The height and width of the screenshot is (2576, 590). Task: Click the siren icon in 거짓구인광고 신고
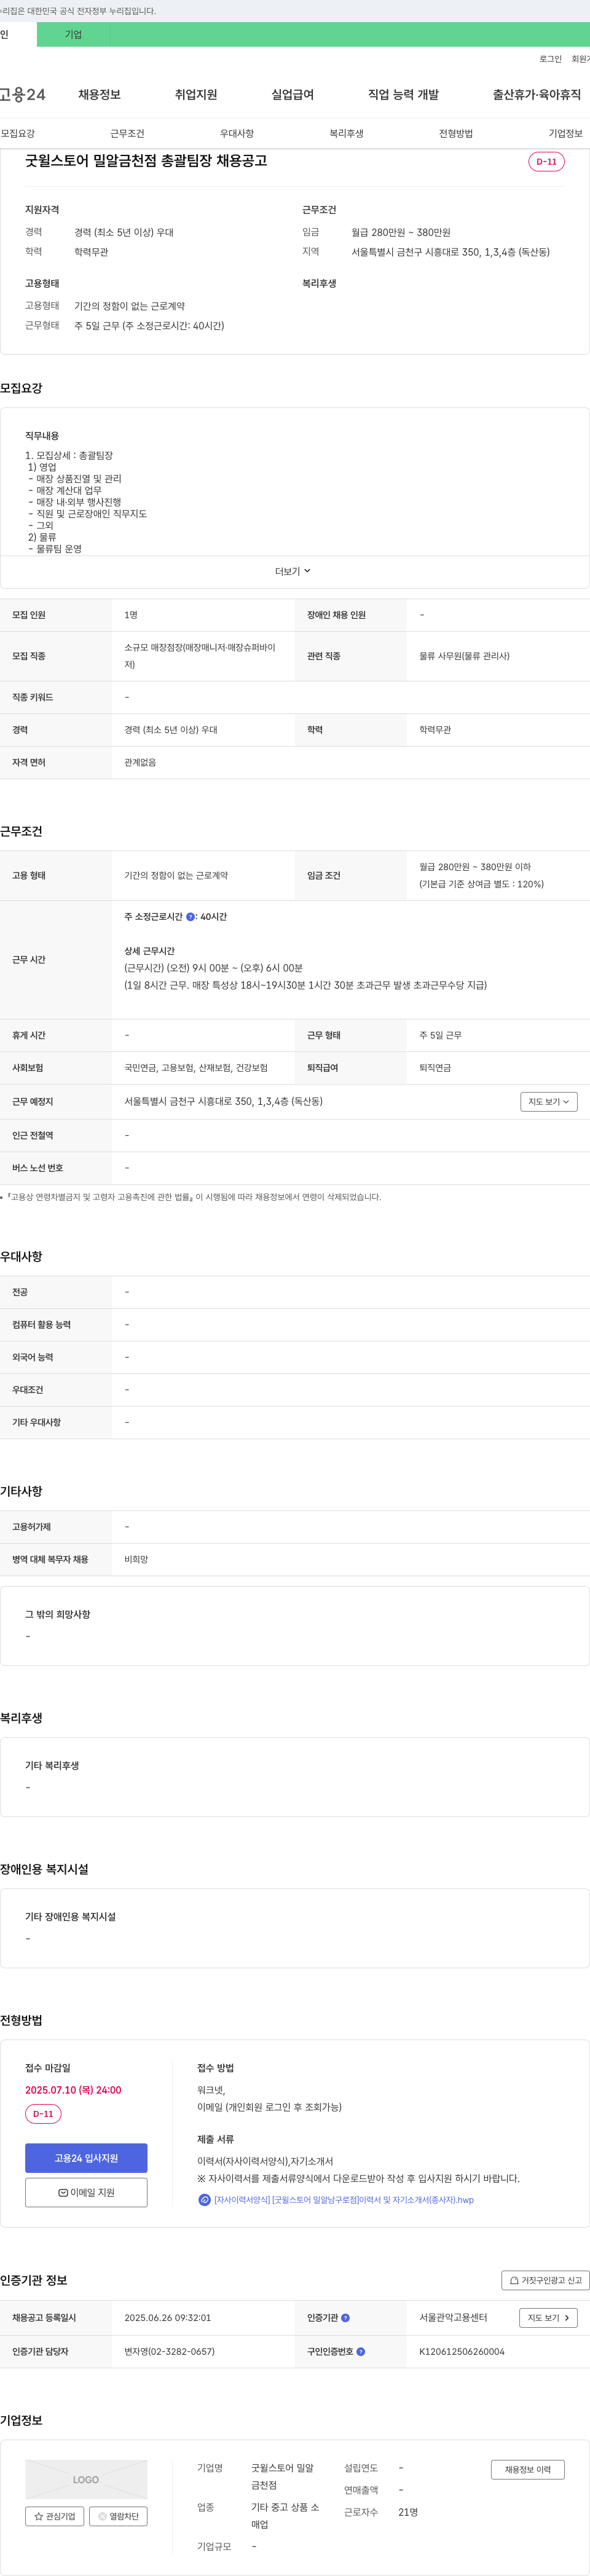514,2281
